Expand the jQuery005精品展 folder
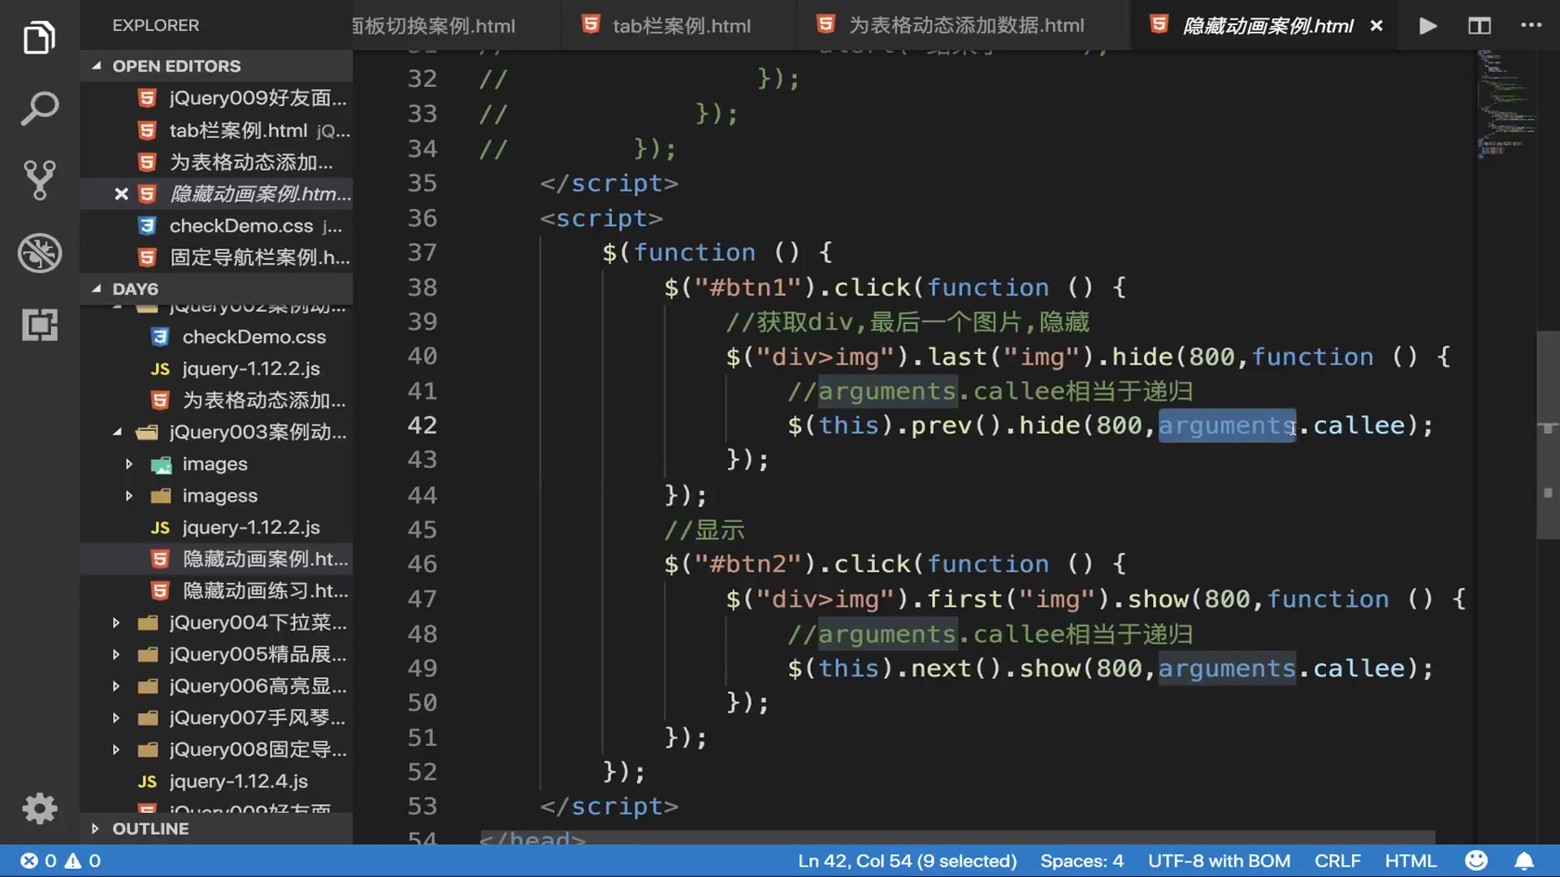Screen dimensions: 1560x877 click(216, 655)
